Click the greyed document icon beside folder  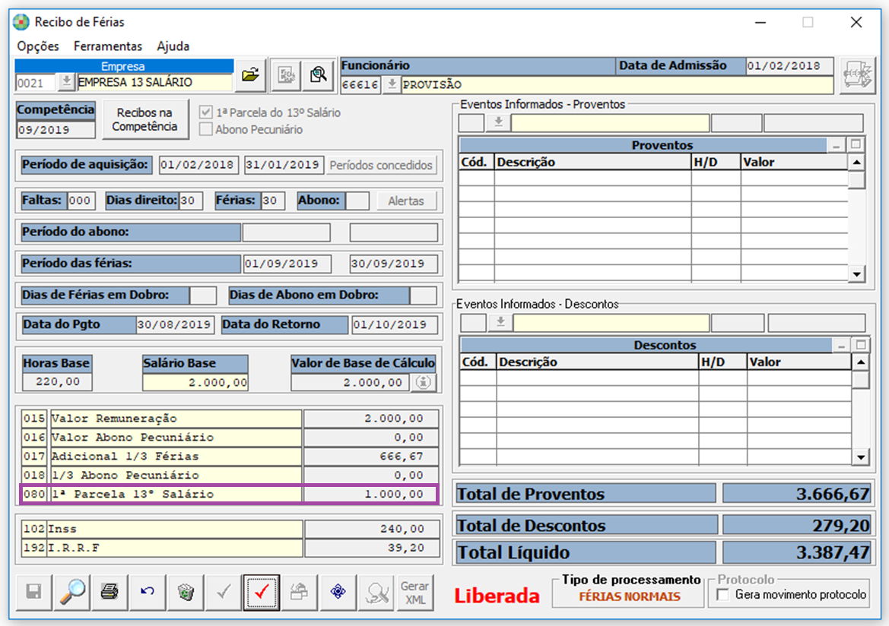(x=286, y=74)
